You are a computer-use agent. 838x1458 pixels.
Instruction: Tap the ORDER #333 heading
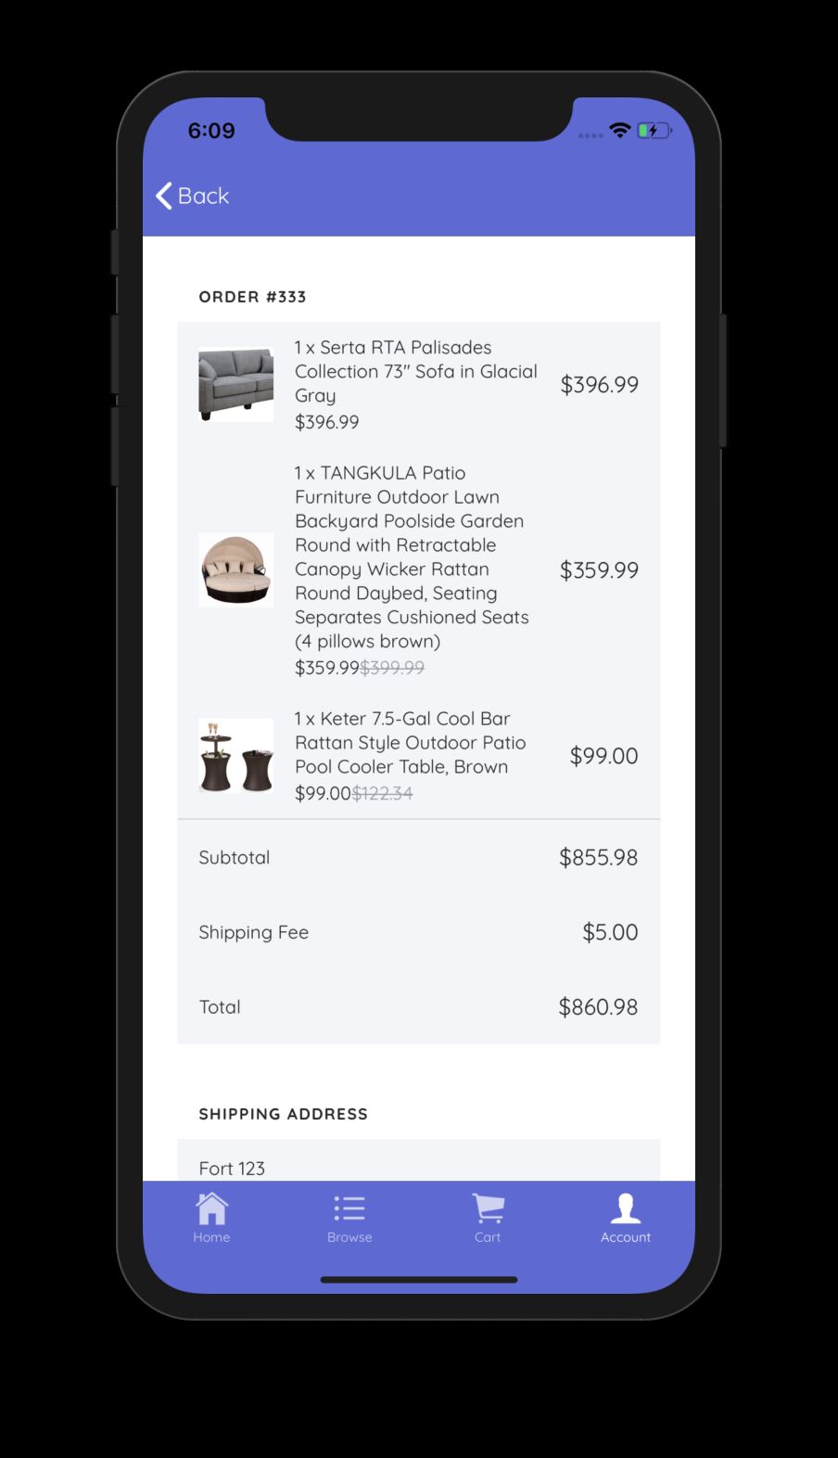(x=252, y=297)
